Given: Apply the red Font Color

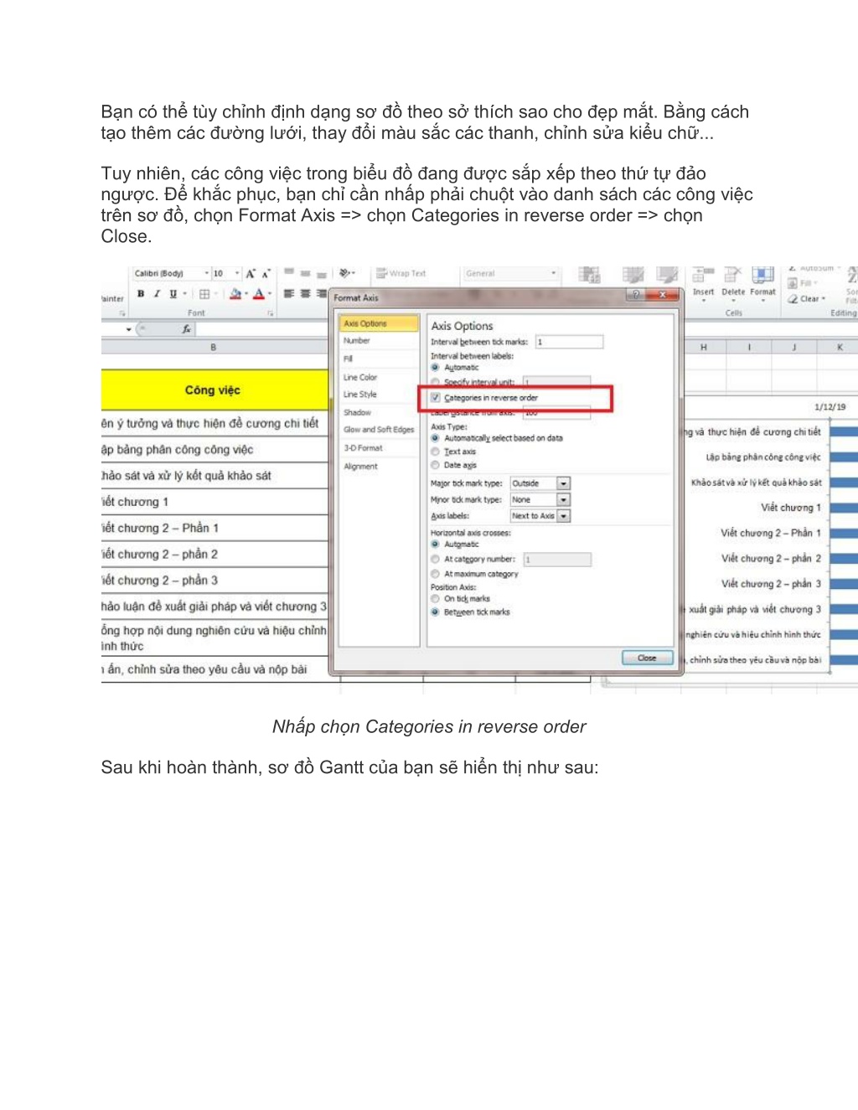Looking at the screenshot, I should (x=259, y=293).
